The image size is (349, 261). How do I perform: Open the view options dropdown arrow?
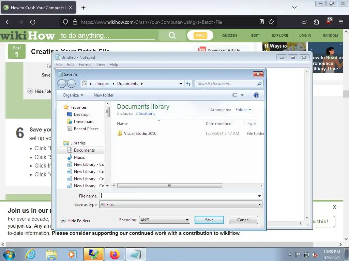pyautogui.click(x=242, y=95)
